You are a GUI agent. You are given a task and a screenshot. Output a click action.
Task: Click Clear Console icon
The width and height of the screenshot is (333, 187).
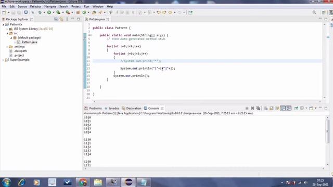[x=266, y=109]
